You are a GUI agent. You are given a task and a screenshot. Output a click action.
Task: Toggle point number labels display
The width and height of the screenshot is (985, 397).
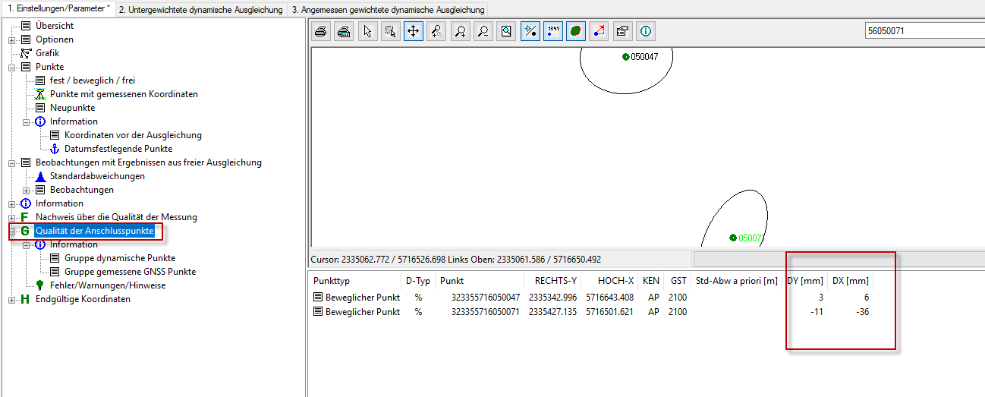[553, 32]
